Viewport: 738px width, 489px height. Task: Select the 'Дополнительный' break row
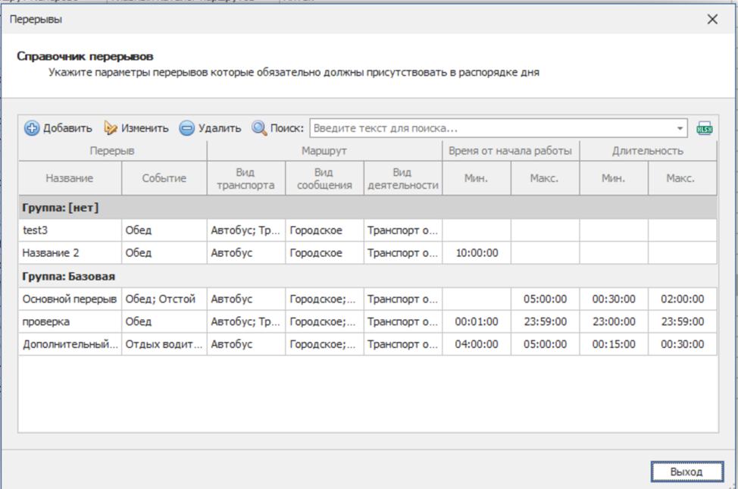tap(70, 344)
